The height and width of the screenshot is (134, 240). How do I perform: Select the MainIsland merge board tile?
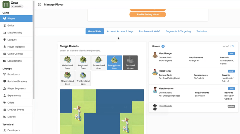(67, 63)
